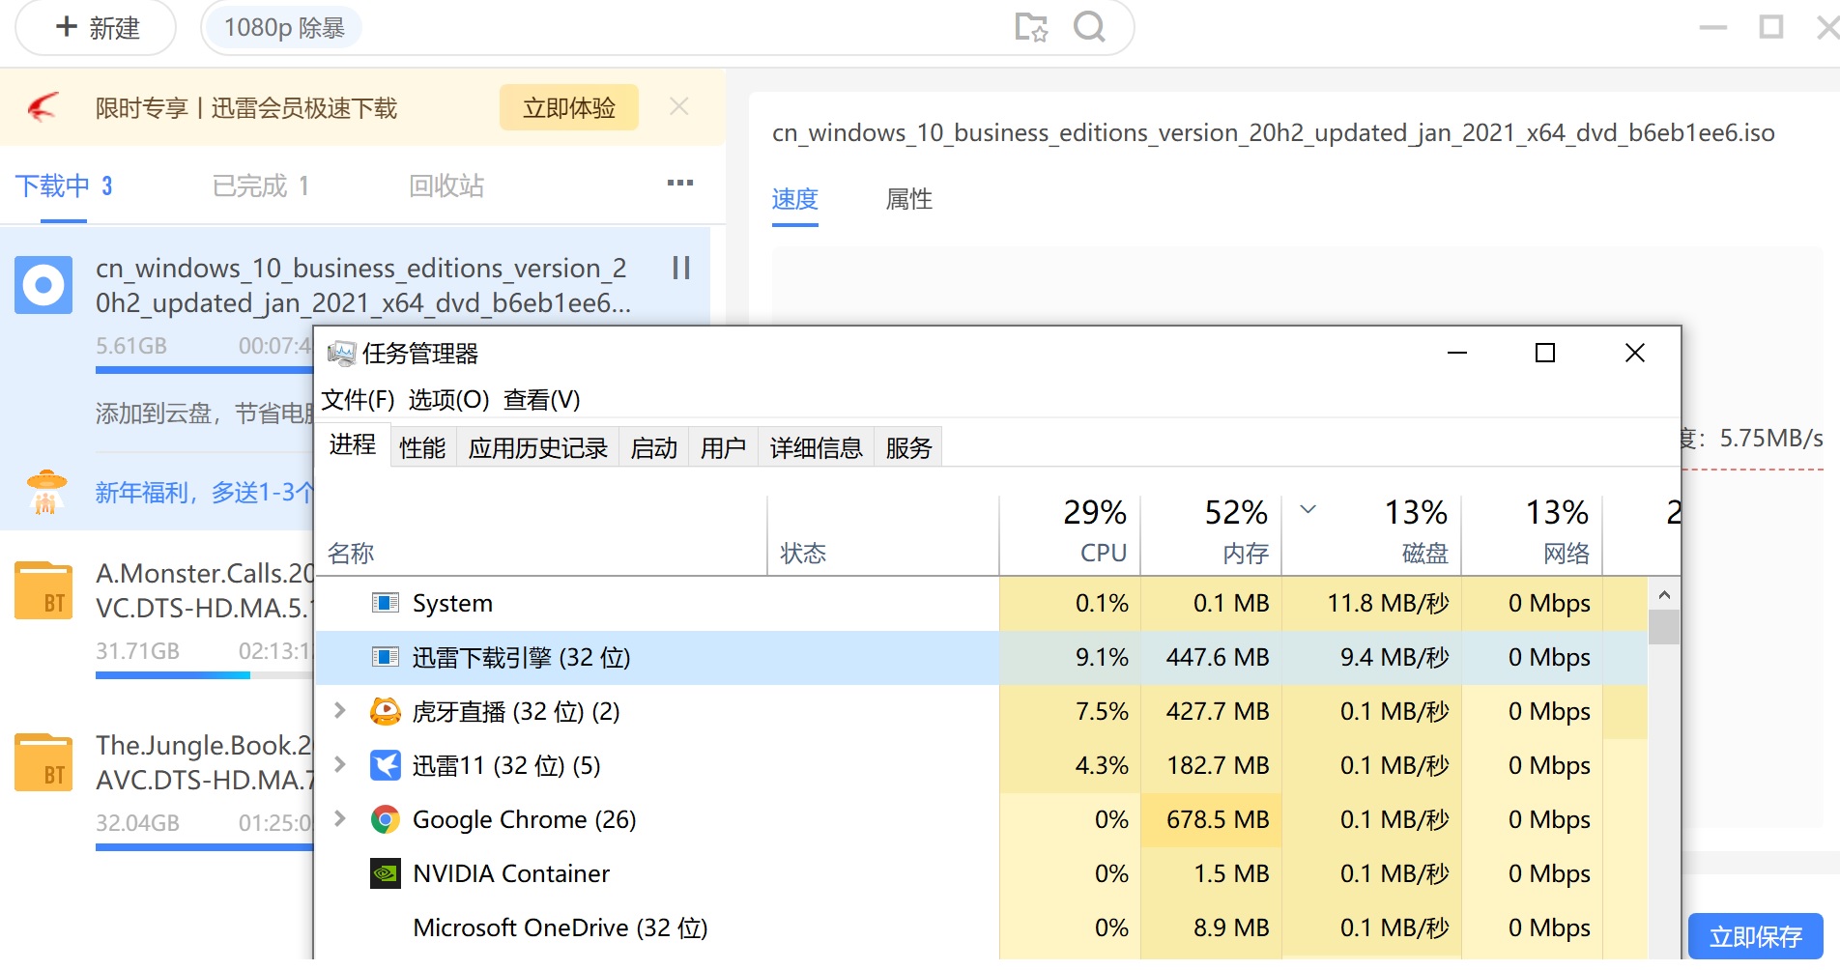1840x970 pixels.
Task: Open the 查看(V) menu in Task Manager
Action: click(x=540, y=399)
